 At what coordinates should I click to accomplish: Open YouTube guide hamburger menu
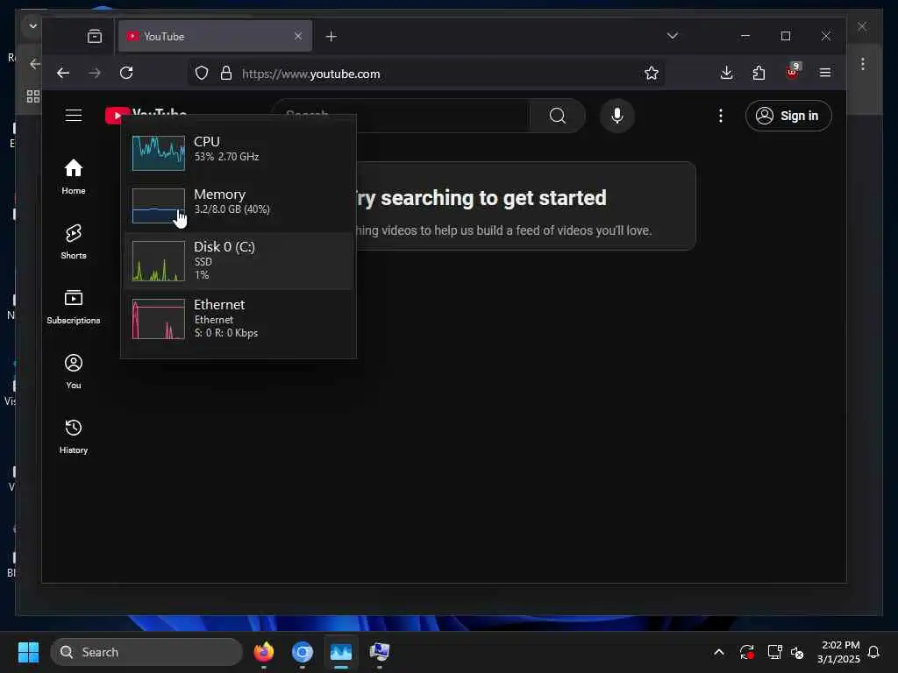[x=74, y=116]
